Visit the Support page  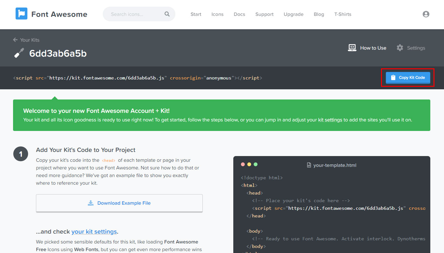point(264,14)
